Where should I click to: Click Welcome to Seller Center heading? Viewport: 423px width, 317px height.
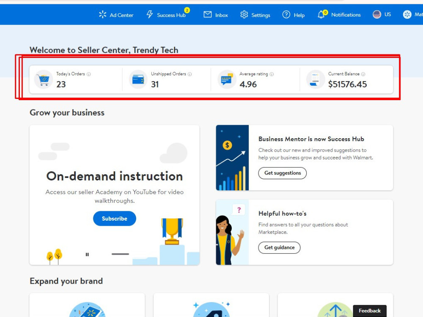click(104, 50)
